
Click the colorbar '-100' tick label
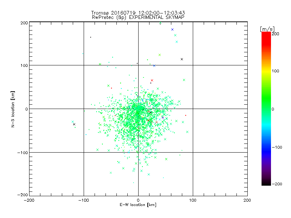pos(277,147)
